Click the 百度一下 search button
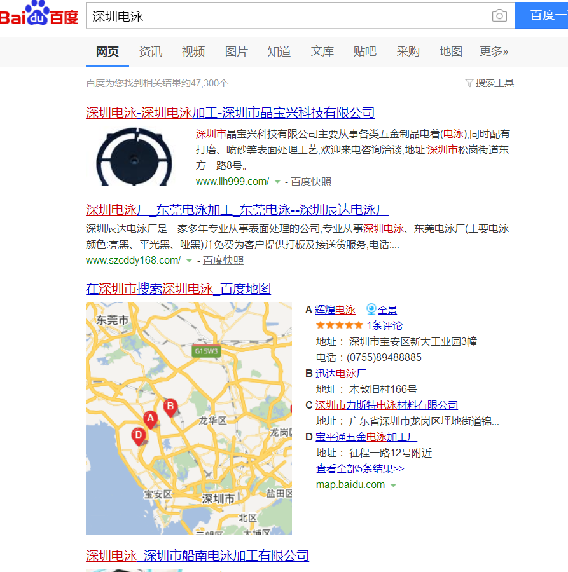 (542, 15)
